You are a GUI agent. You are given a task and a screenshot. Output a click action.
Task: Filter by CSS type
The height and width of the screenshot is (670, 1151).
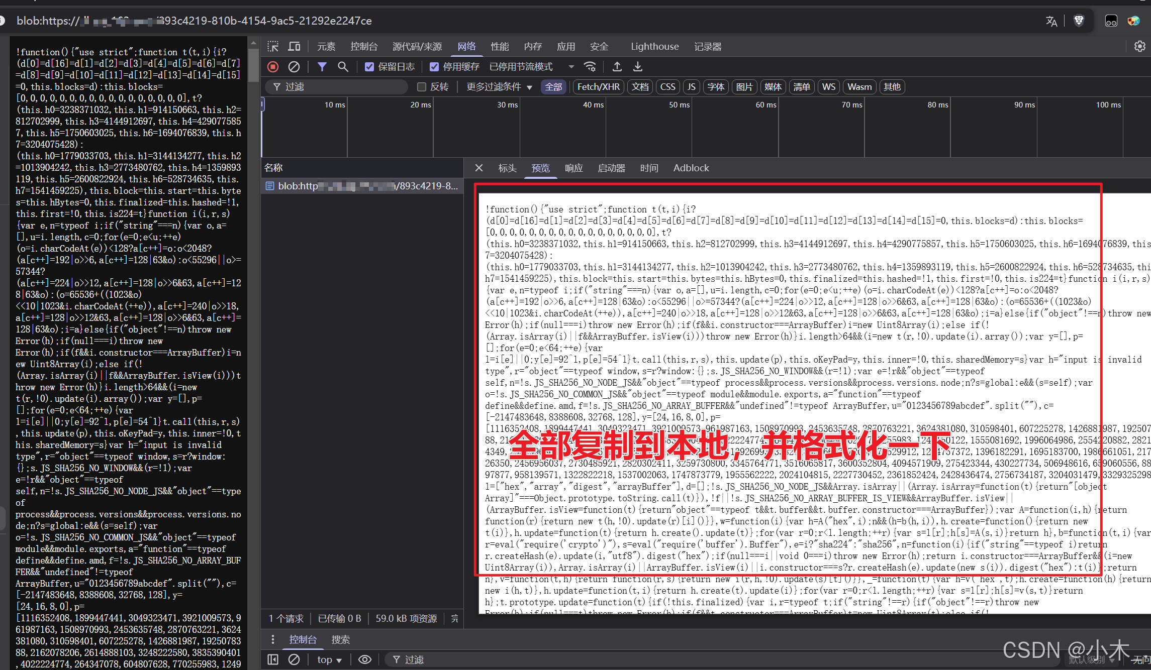tap(667, 87)
